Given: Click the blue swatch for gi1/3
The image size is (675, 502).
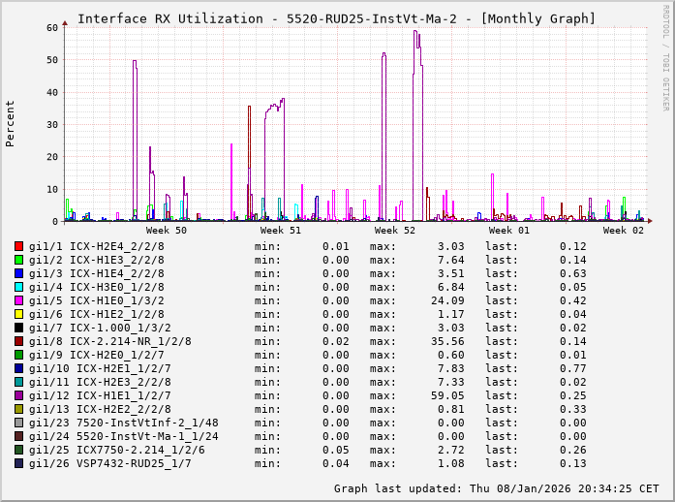Looking at the screenshot, I should (18, 273).
